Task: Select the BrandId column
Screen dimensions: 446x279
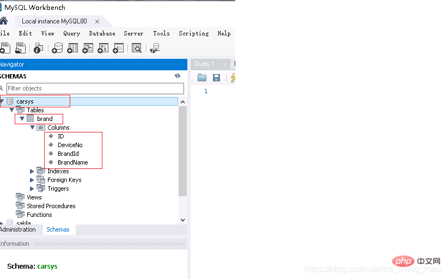Action: (x=68, y=154)
